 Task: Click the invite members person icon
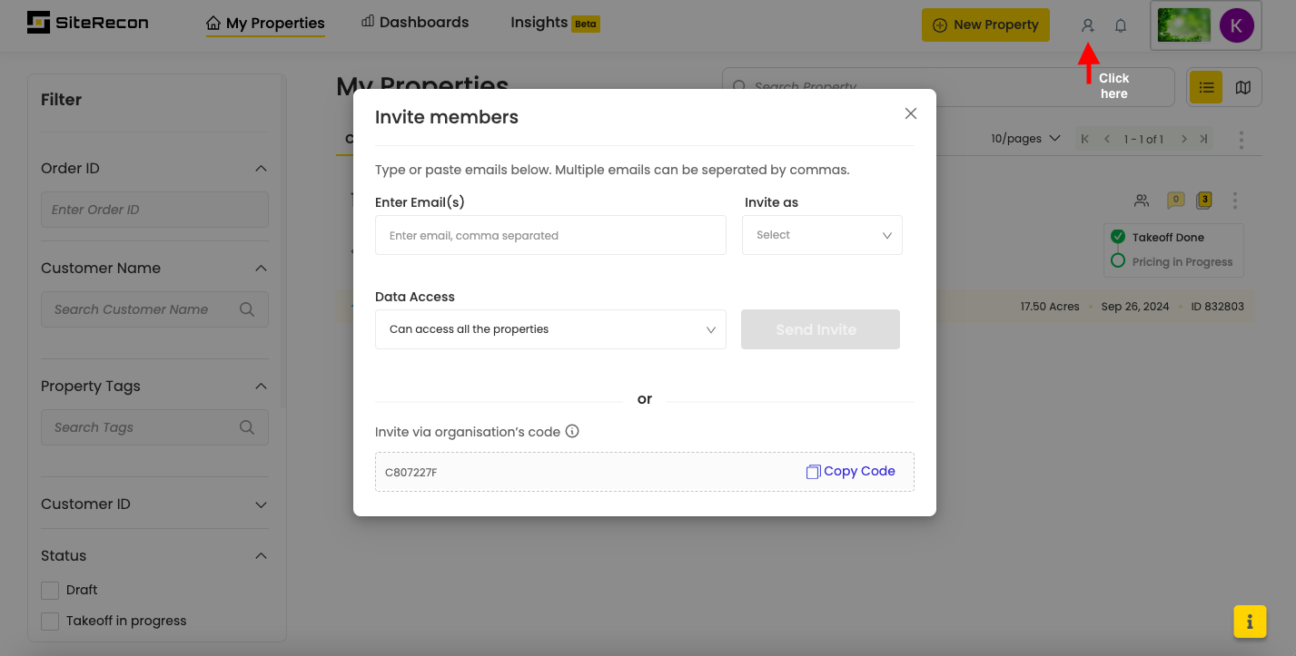coord(1087,25)
